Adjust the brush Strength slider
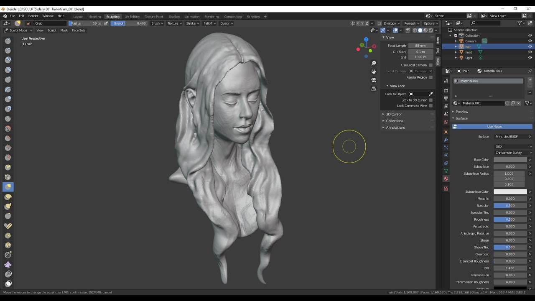This screenshot has height=301, width=535. [x=129, y=23]
